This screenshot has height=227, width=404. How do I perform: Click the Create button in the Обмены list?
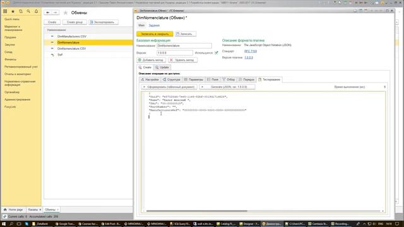[52, 23]
